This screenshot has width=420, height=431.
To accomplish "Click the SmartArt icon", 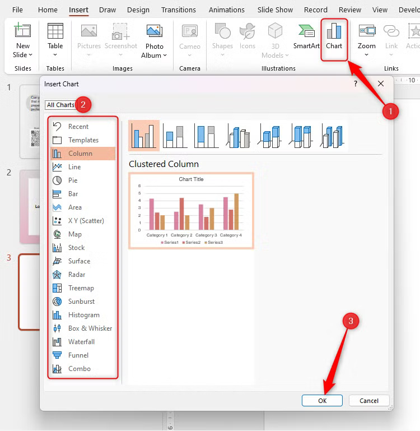I will (x=306, y=31).
